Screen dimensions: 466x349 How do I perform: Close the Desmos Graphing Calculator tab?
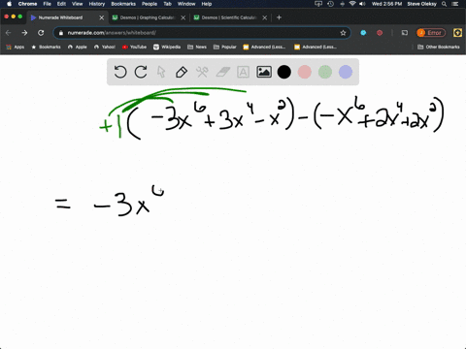(x=183, y=17)
